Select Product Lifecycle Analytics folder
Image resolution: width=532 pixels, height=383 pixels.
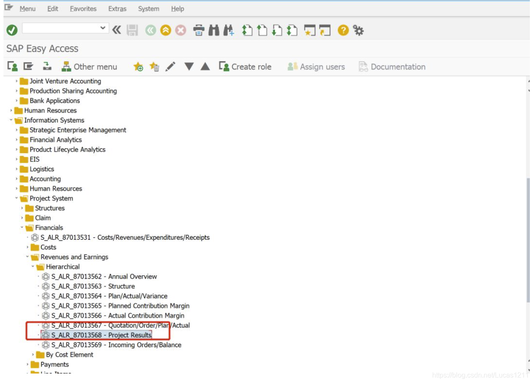click(x=67, y=150)
